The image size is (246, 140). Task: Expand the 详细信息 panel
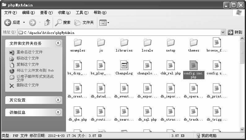(58, 112)
